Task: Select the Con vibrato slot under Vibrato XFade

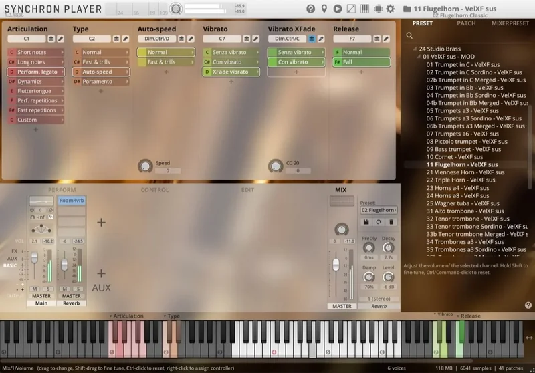Action: 296,62
